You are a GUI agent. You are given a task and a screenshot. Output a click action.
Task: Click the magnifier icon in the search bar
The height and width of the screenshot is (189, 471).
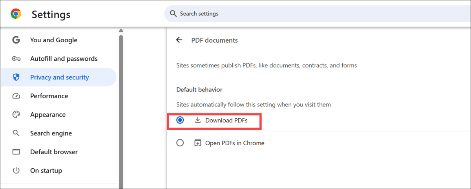tap(173, 14)
